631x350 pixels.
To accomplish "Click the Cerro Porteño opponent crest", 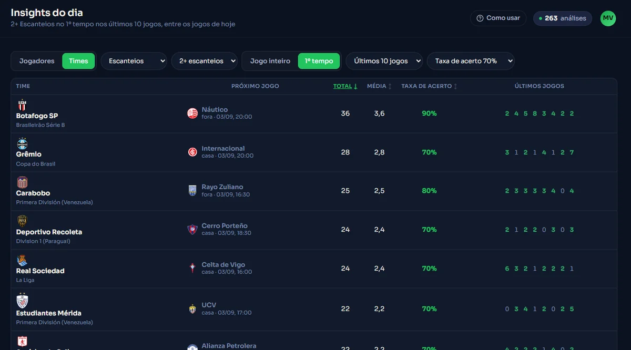I will click(192, 229).
